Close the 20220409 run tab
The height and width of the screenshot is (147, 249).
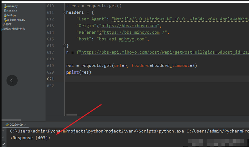coord(25,125)
